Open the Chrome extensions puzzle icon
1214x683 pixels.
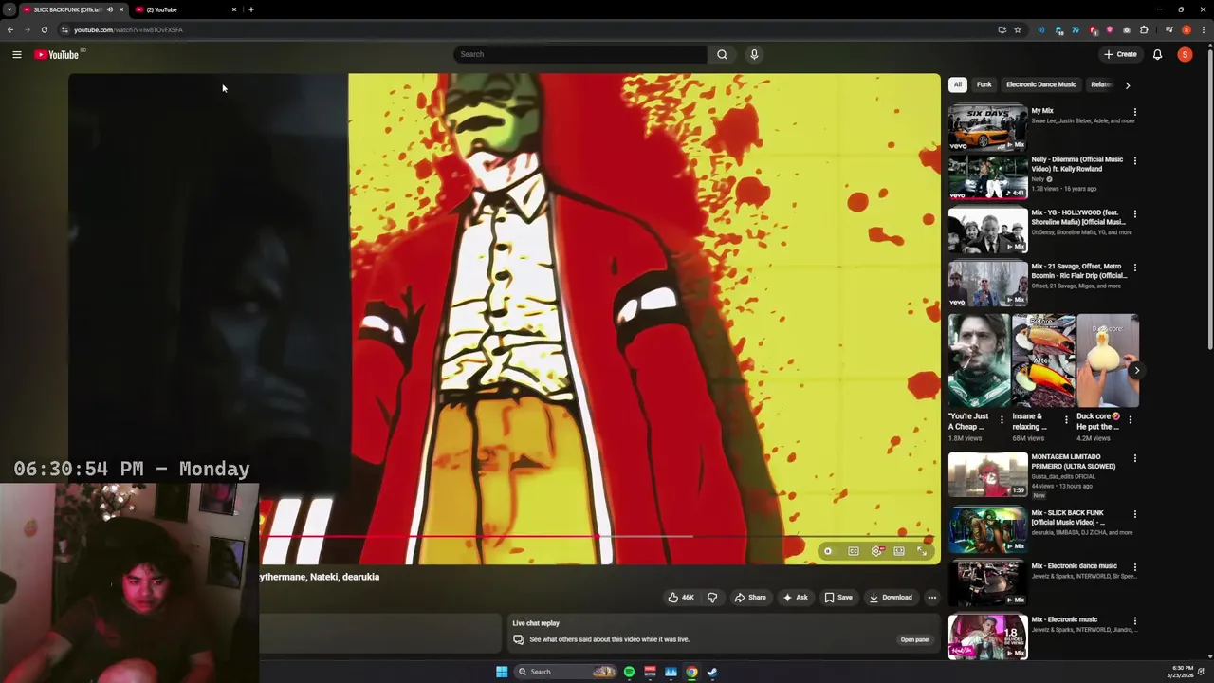(1144, 30)
